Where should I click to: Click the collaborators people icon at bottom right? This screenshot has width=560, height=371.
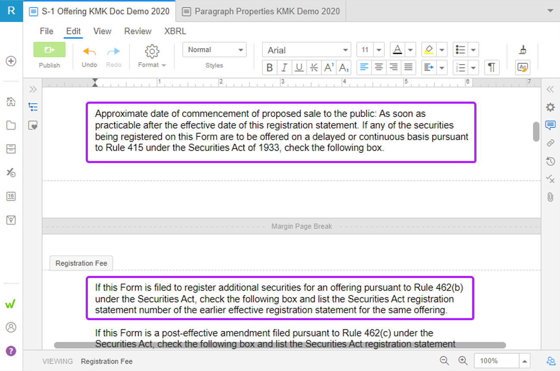[x=551, y=361]
